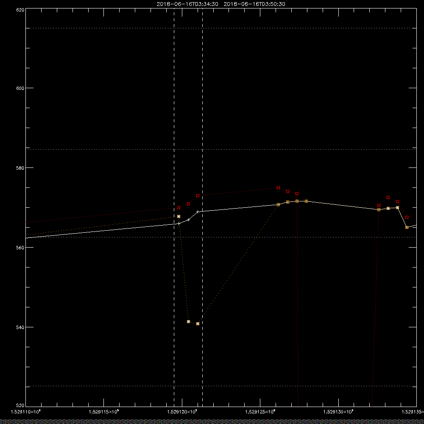Click the x-axis label 1.529120×10⁹

[x=182, y=412]
